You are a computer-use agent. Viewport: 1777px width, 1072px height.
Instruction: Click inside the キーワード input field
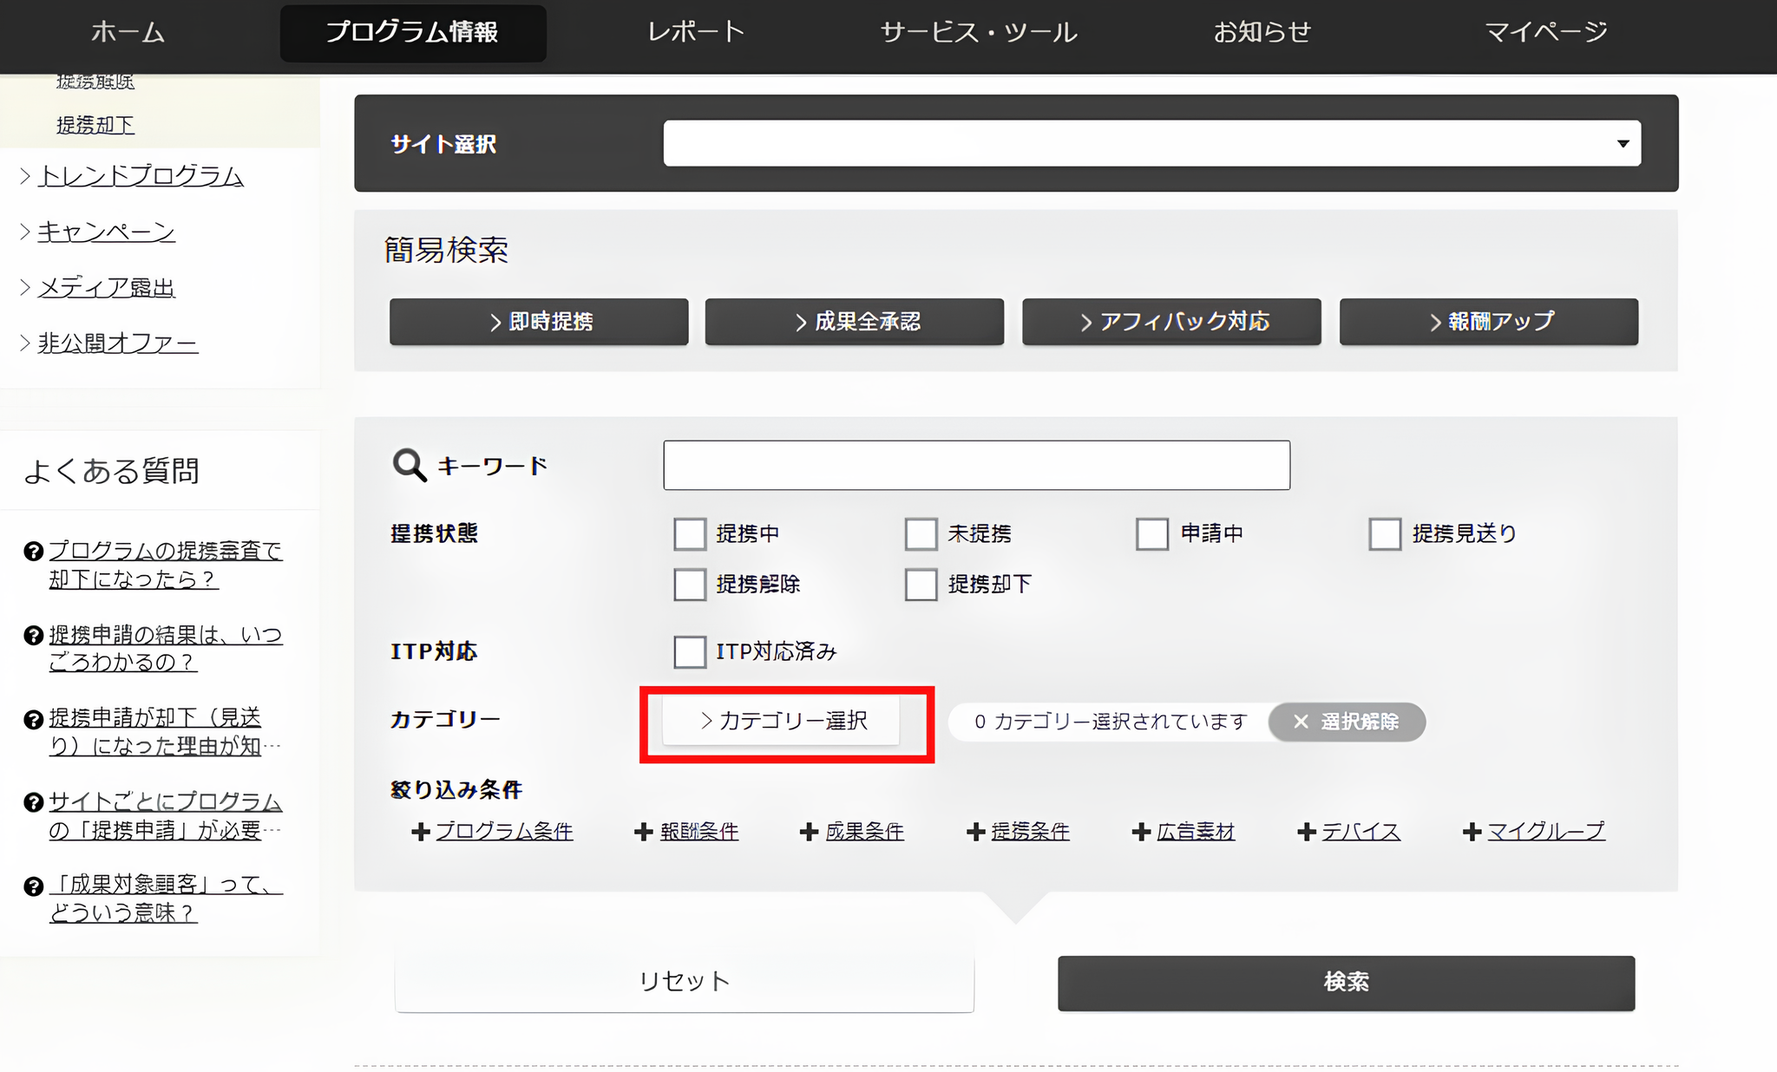pos(975,465)
